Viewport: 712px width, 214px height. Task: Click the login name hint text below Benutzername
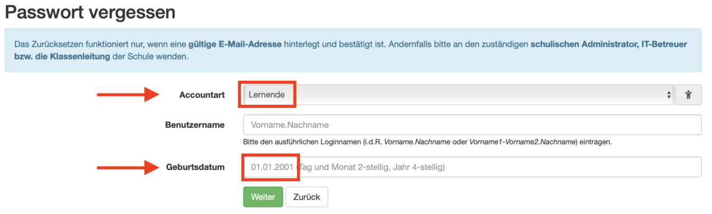coord(427,142)
